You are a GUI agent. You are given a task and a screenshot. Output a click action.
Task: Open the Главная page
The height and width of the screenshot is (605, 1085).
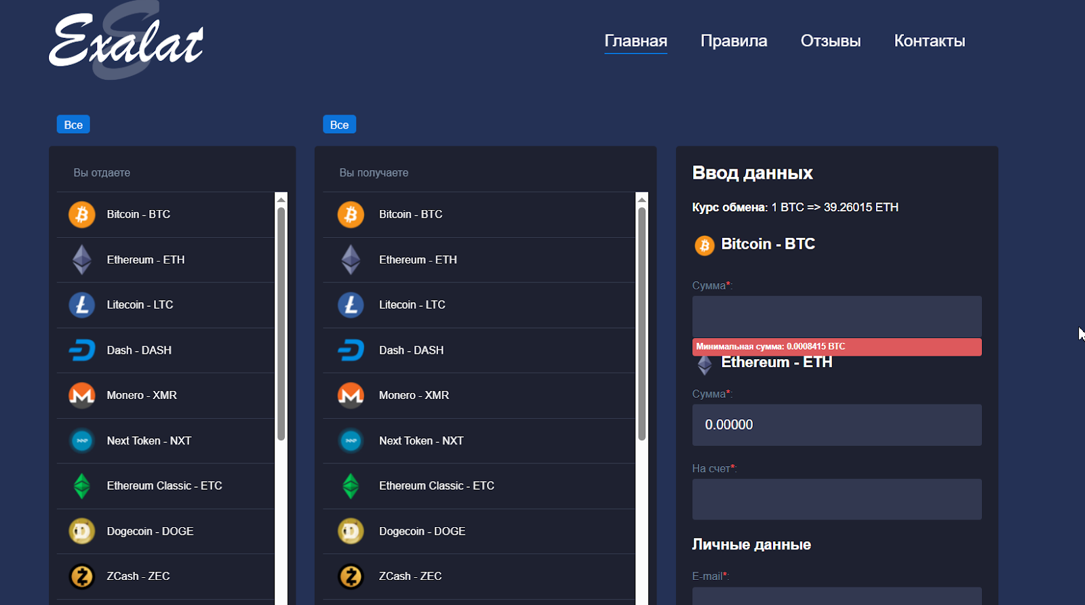tap(636, 41)
